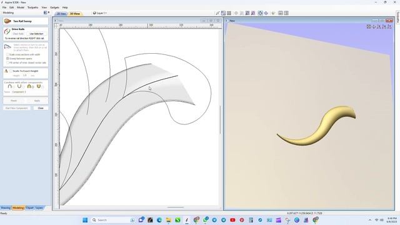Click the Close button in Modeling panel

(x=41, y=108)
